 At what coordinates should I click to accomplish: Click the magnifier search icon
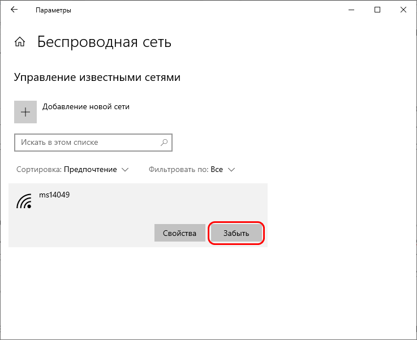tap(164, 143)
